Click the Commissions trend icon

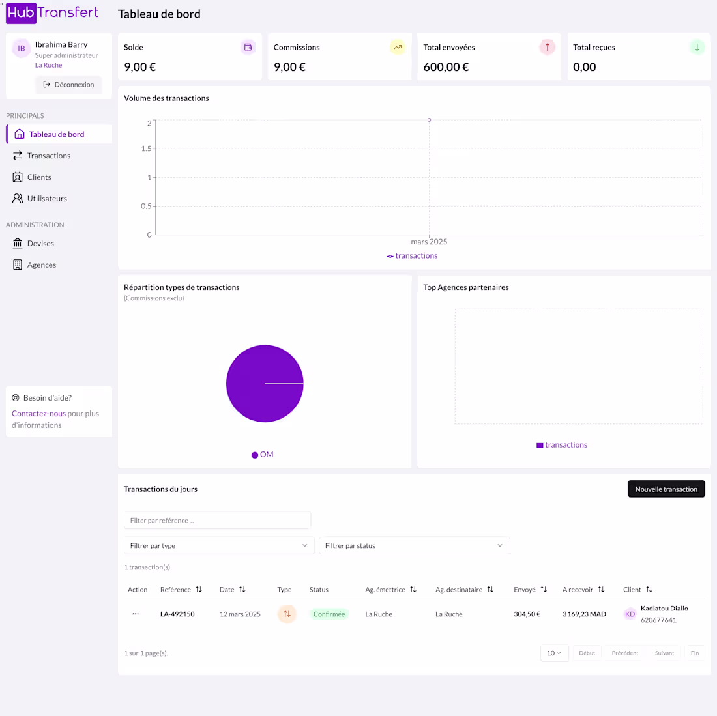coord(398,47)
